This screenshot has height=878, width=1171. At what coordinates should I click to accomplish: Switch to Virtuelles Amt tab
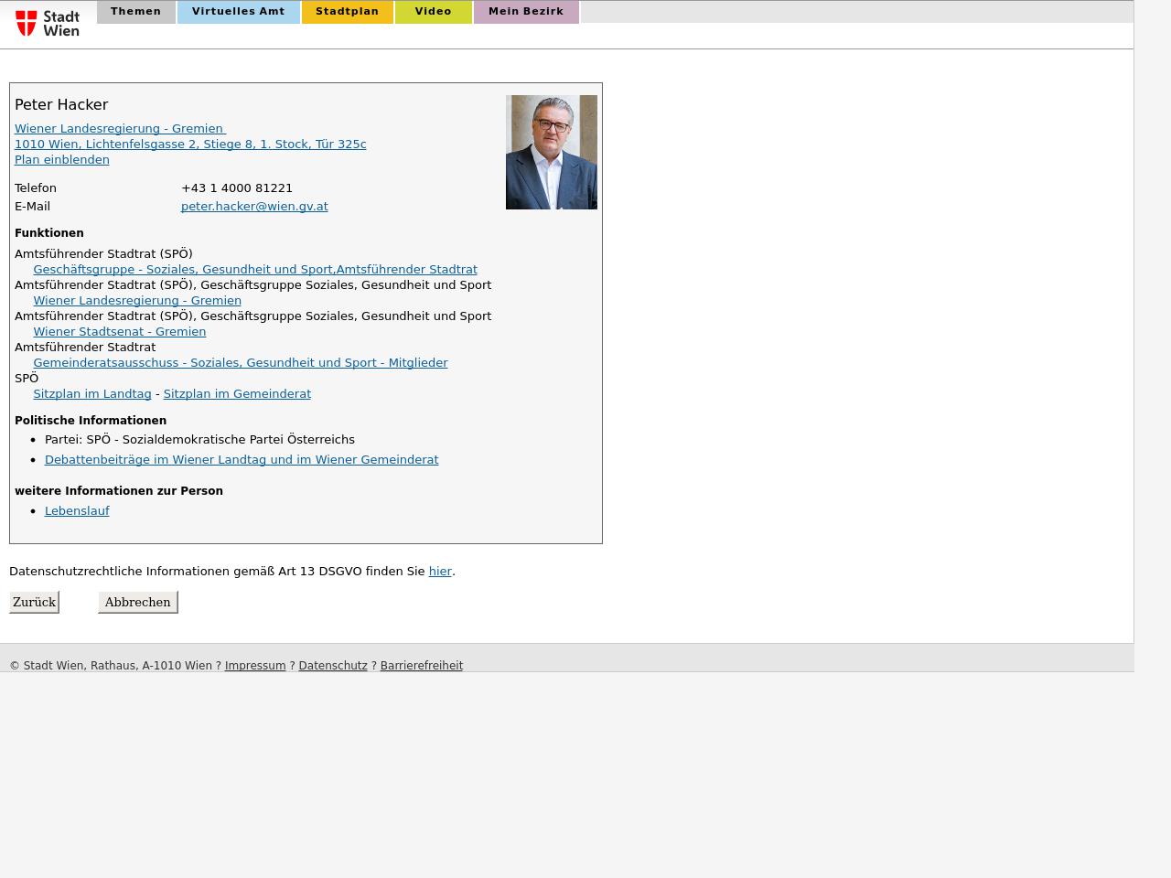tap(238, 12)
